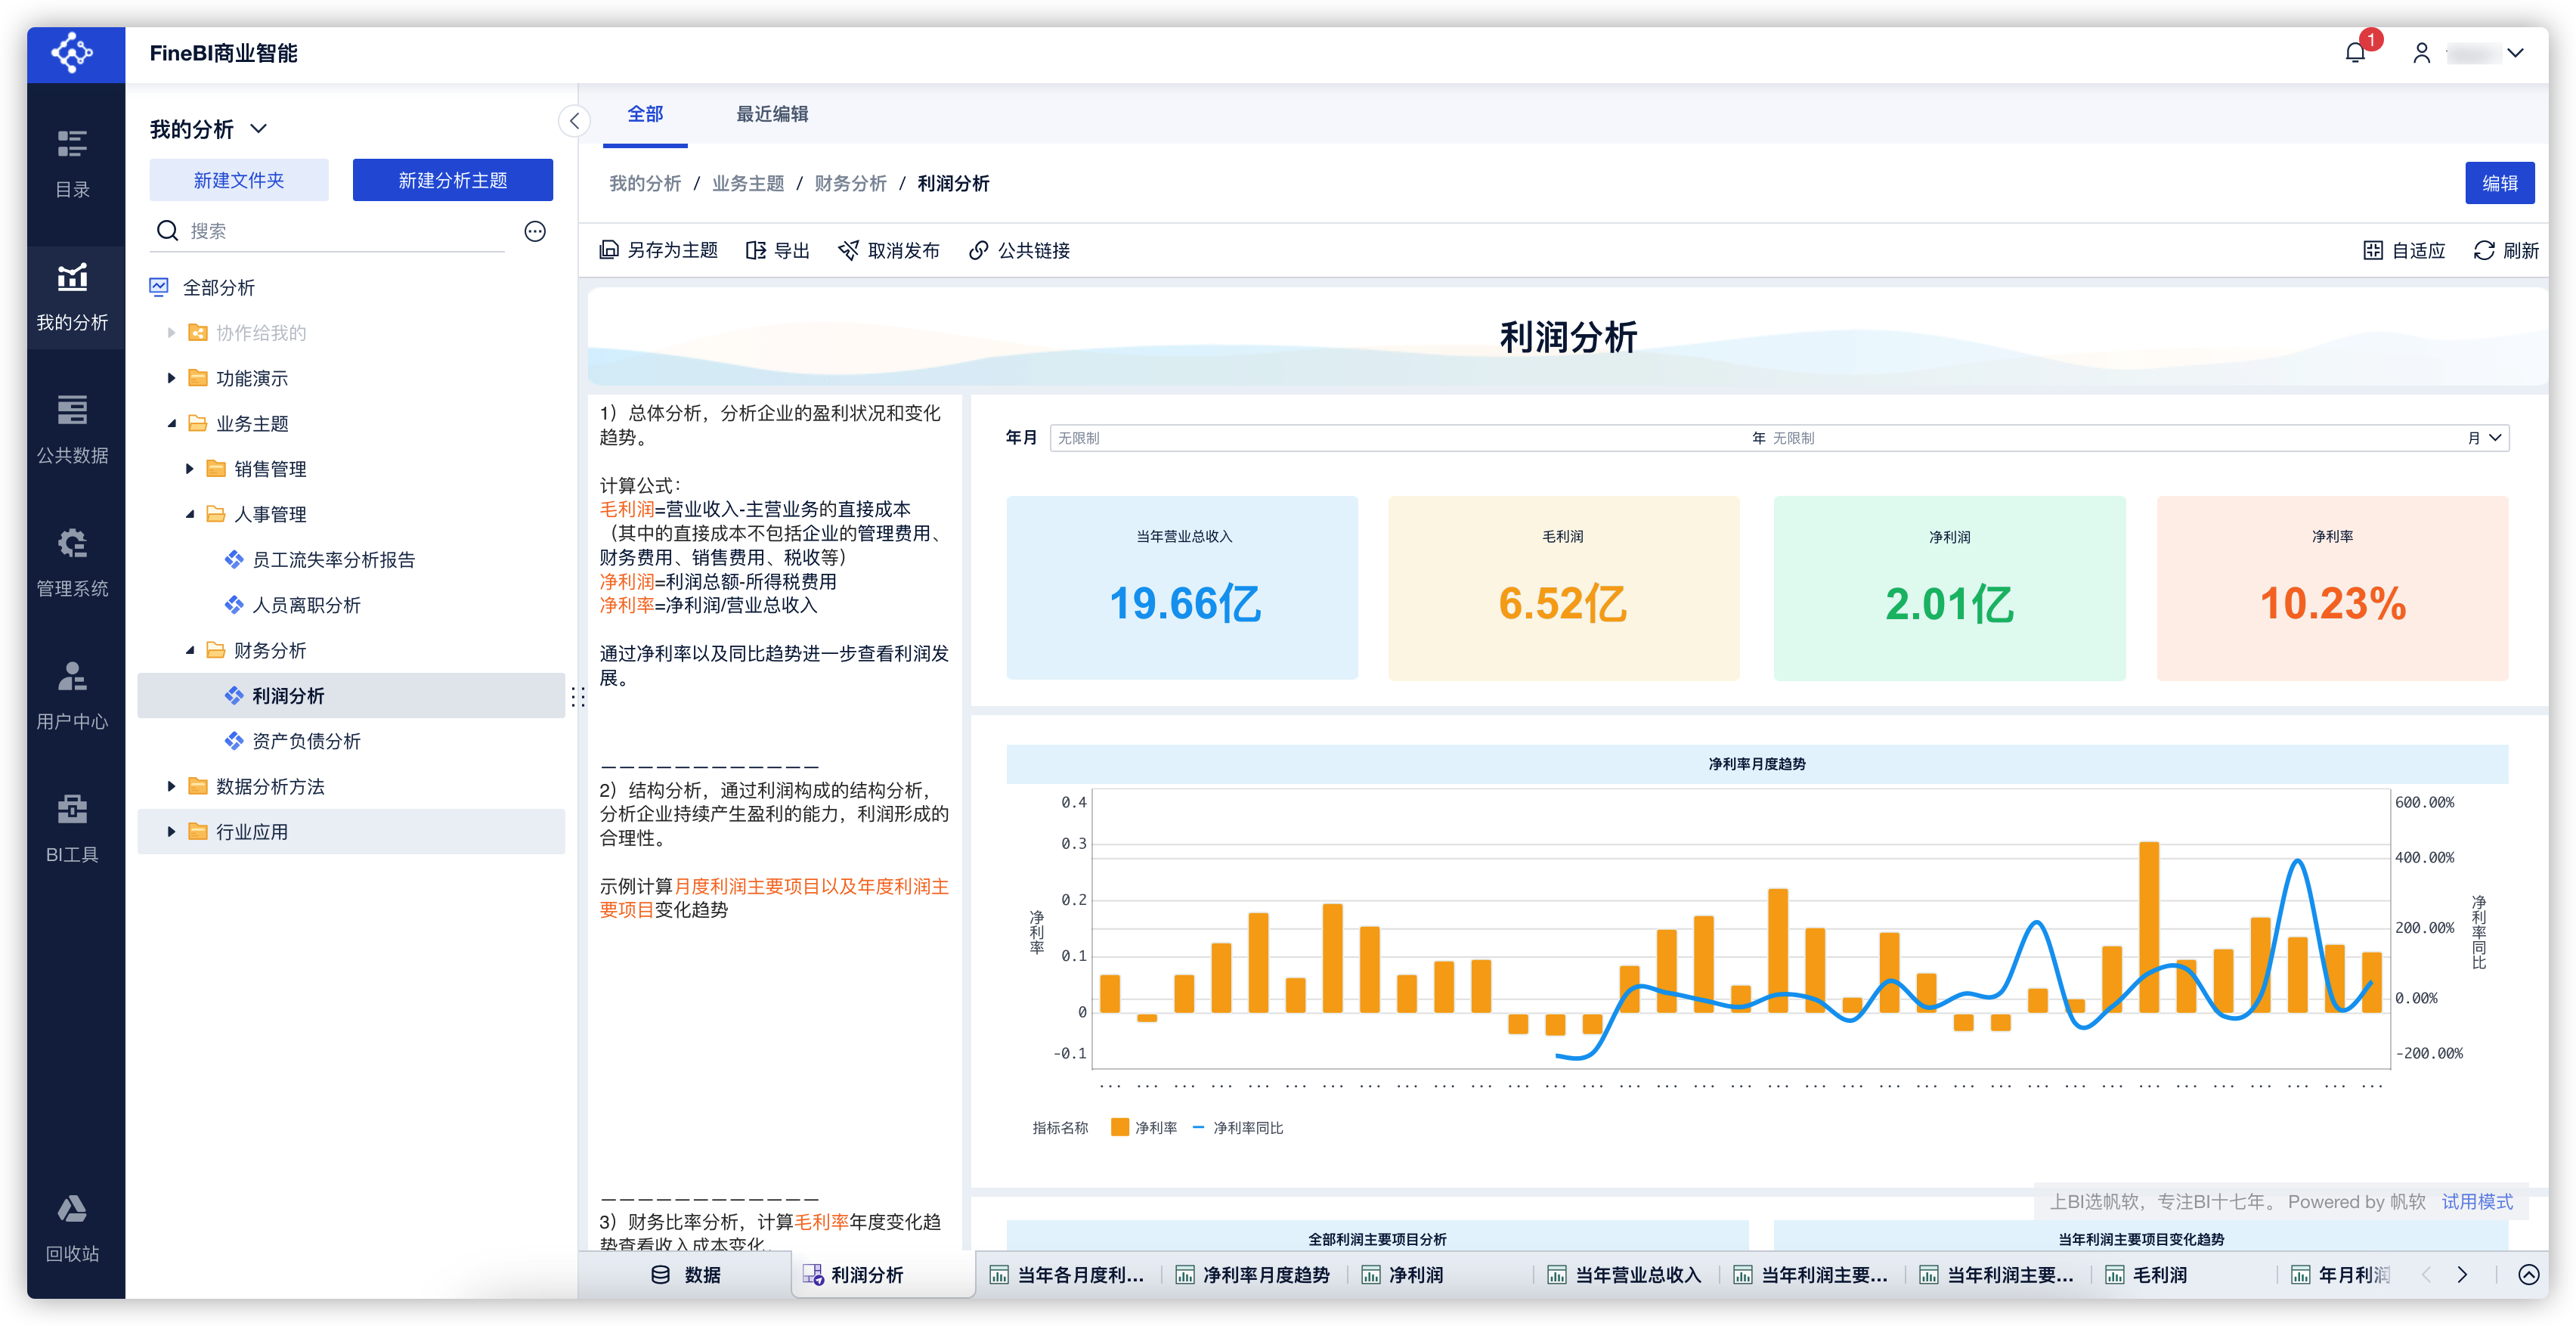Jump to 净利率月度趋势 component tab
The image size is (2576, 1326).
point(1252,1275)
